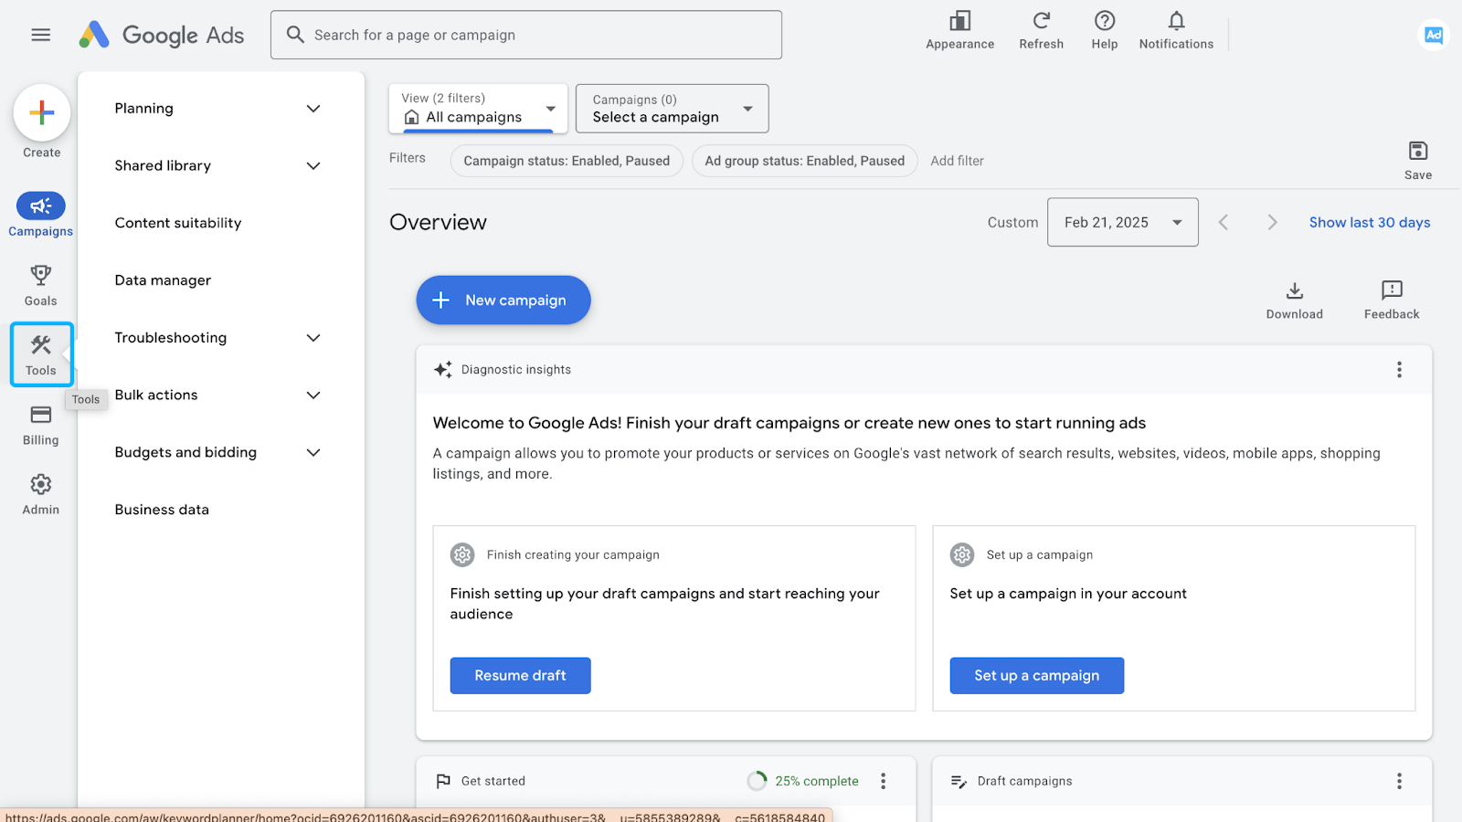Screen dimensions: 1462x822
Task: Open Admin in the sidebar
Action: tap(41, 495)
